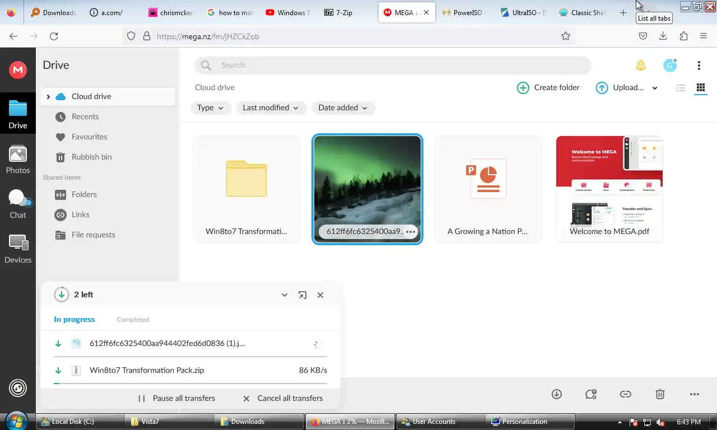Open the Last modified filter dropdown
The width and height of the screenshot is (717, 430).
[x=271, y=108]
